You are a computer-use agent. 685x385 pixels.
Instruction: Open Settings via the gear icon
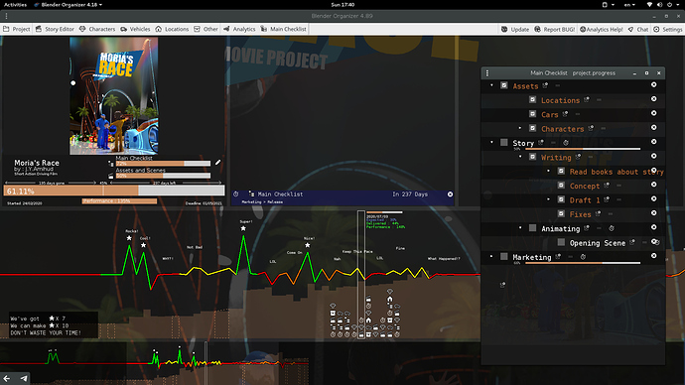656,29
